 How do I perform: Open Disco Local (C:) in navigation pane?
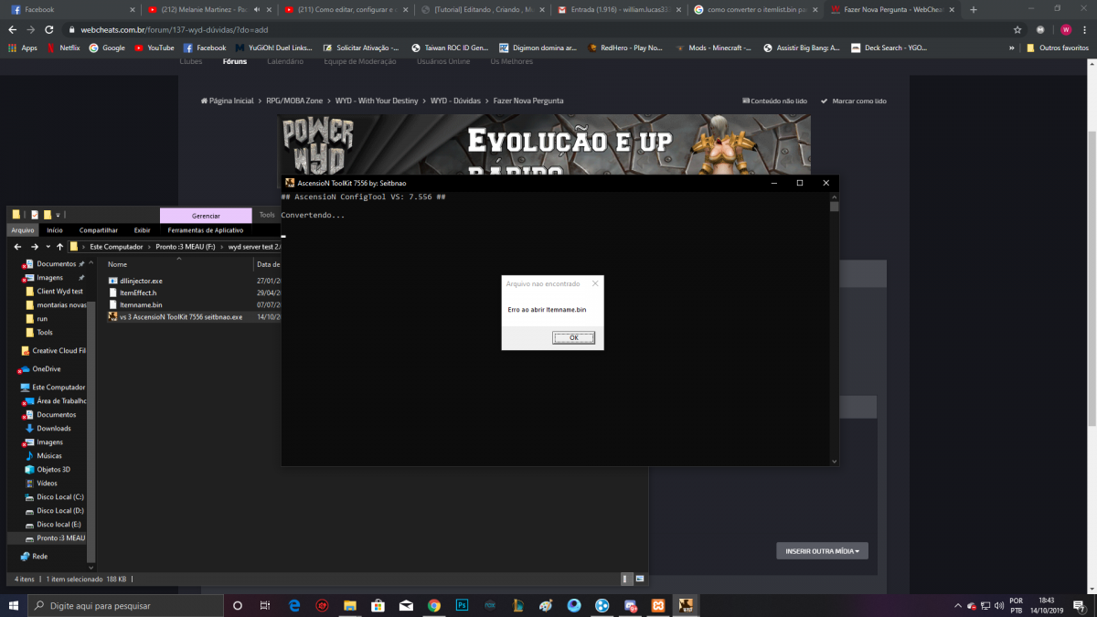pos(60,497)
